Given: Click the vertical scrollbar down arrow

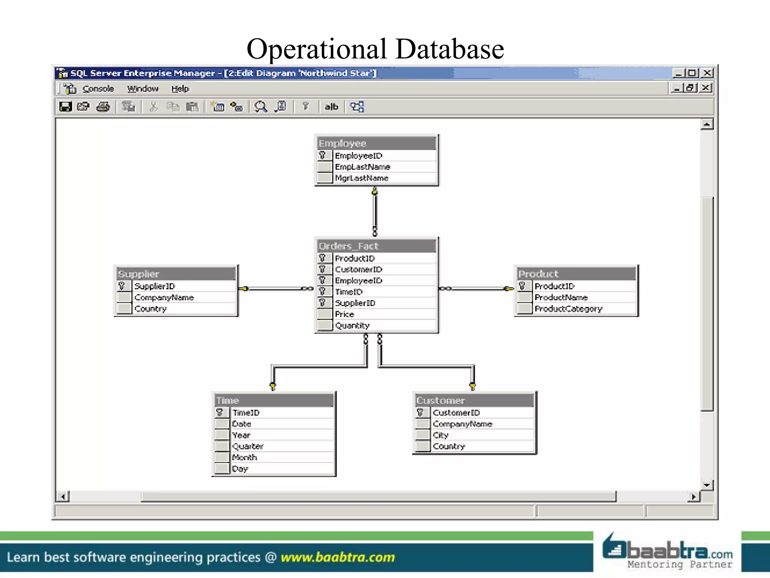Looking at the screenshot, I should (x=707, y=485).
